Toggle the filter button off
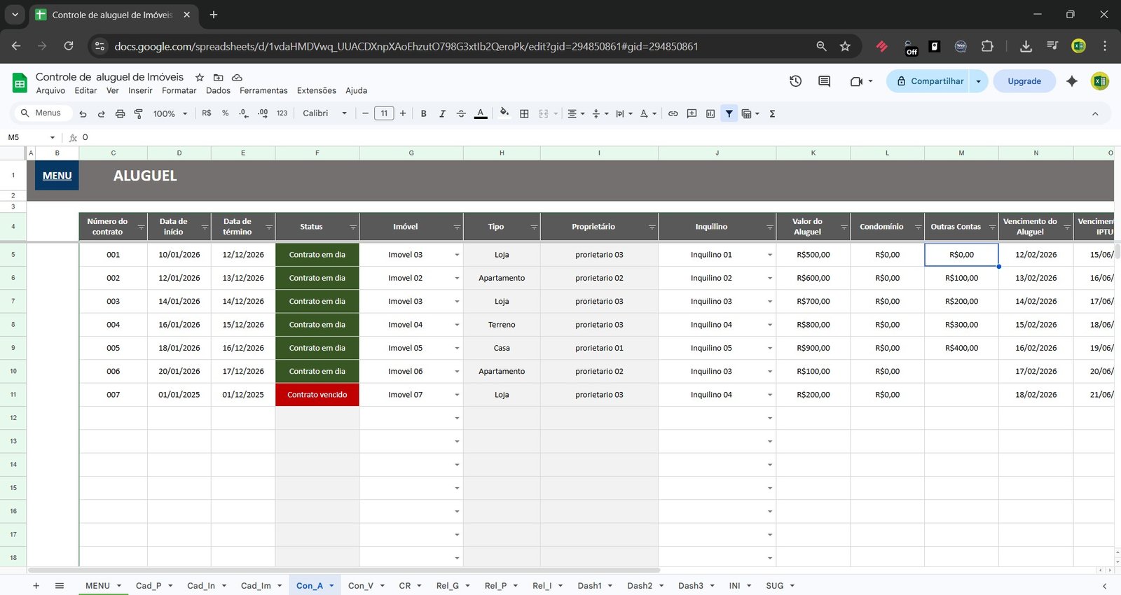1121x595 pixels. (729, 113)
